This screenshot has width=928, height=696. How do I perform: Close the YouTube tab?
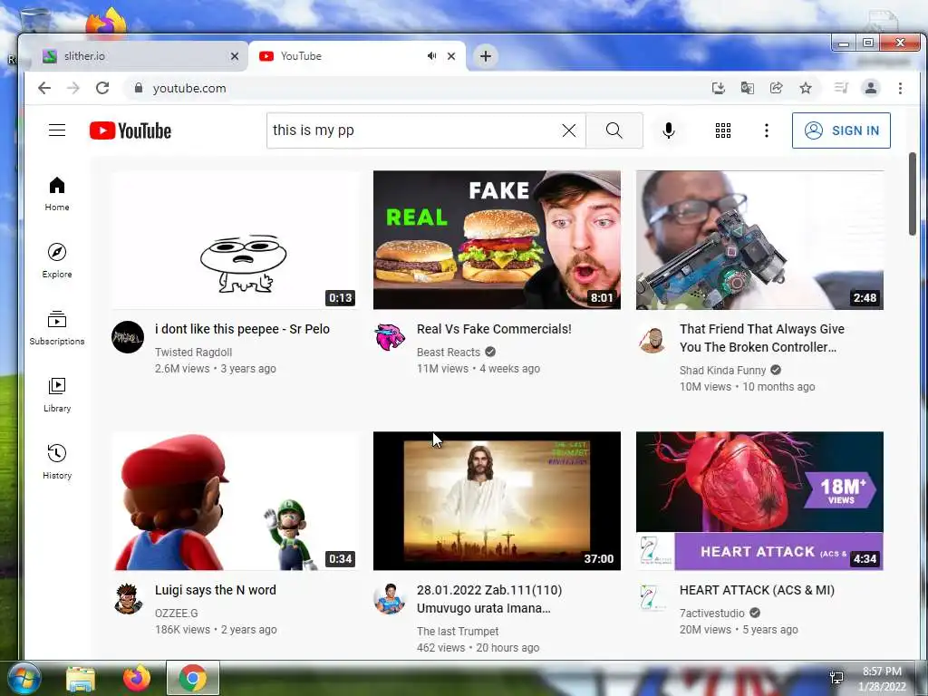[x=451, y=56]
